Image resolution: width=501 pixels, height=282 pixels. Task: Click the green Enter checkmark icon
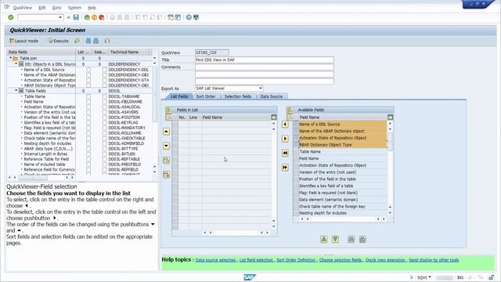click(10, 17)
